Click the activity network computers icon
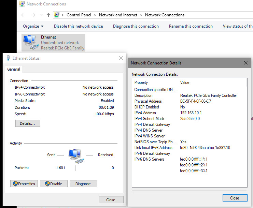This screenshot has height=208, width=253. tap(76, 156)
